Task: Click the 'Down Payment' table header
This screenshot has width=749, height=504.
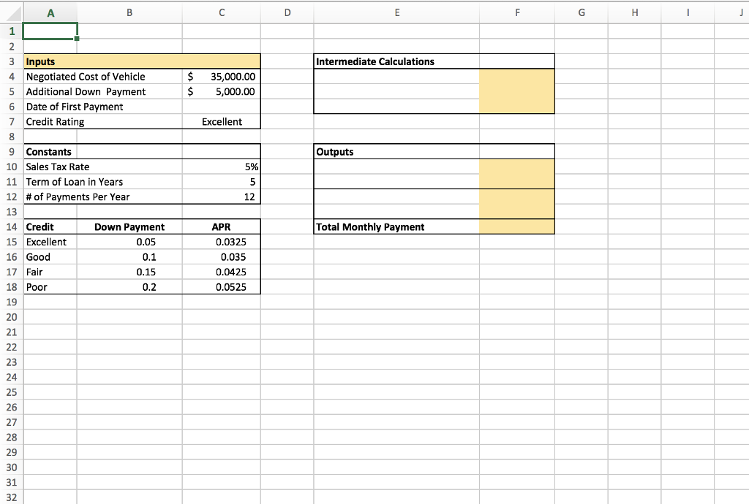Action: click(129, 227)
